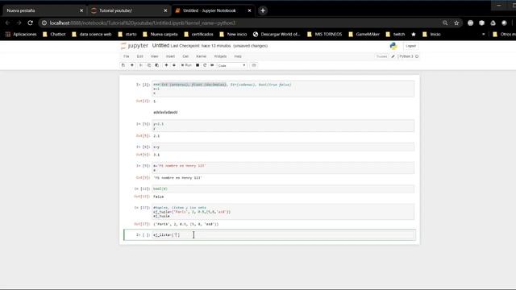Click into the ej_lista code cell

(283, 234)
